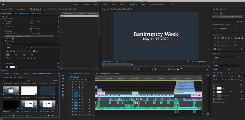The width and height of the screenshot is (245, 120).
Task: Play the Program monitor
Action: click(x=156, y=69)
